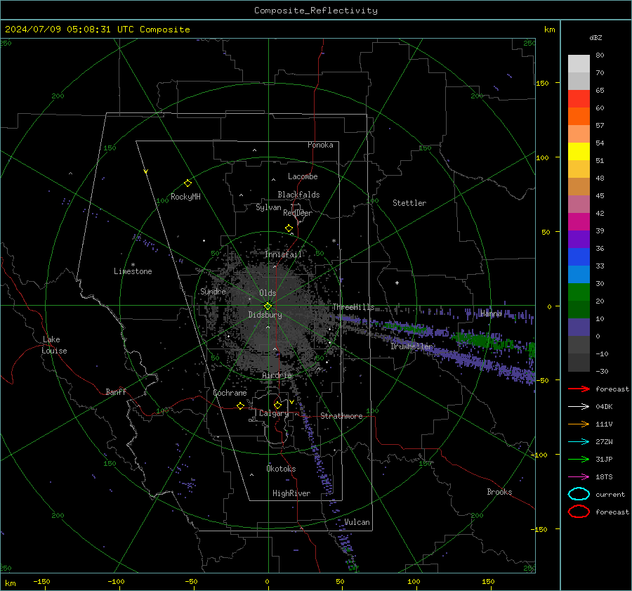Click the dBZ legend heading
The image size is (632, 591).
[595, 38]
